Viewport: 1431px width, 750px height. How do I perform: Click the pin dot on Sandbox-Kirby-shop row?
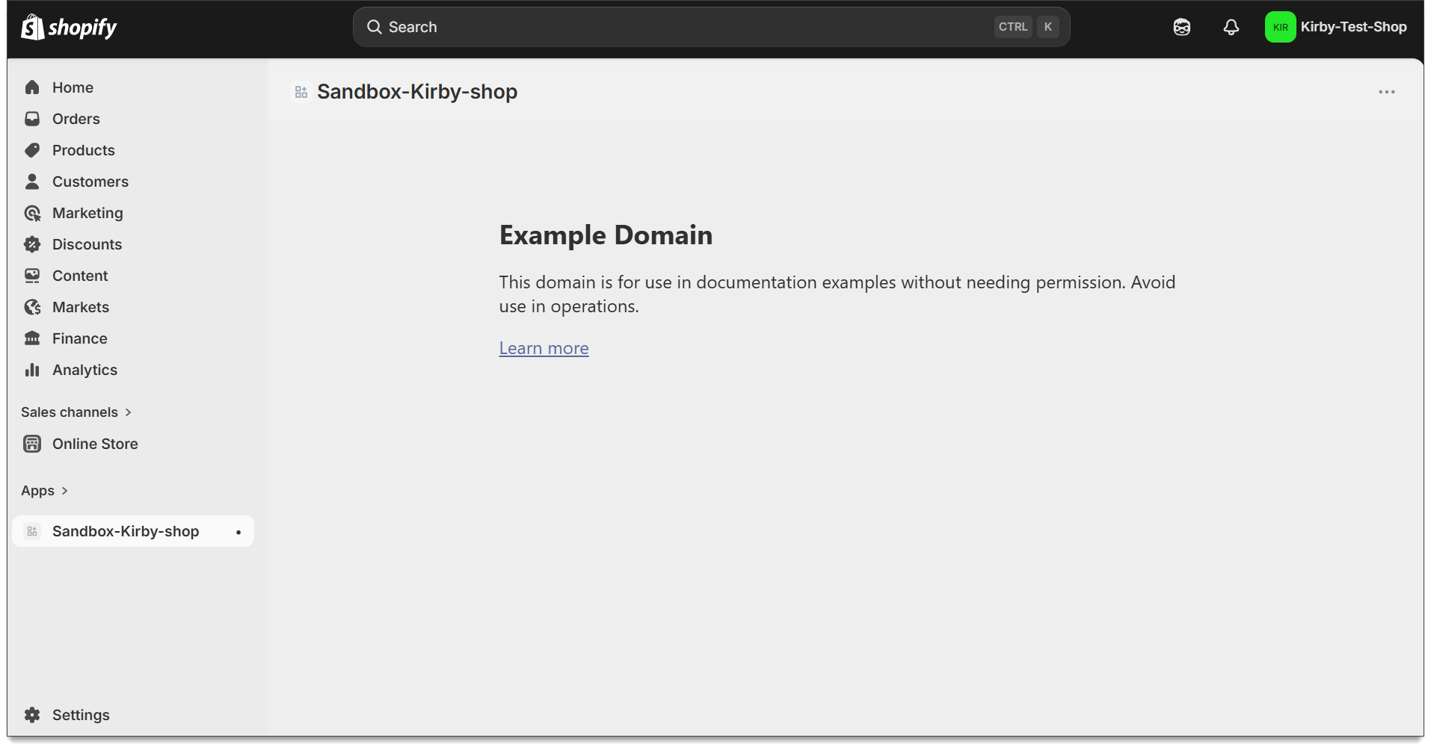click(238, 532)
